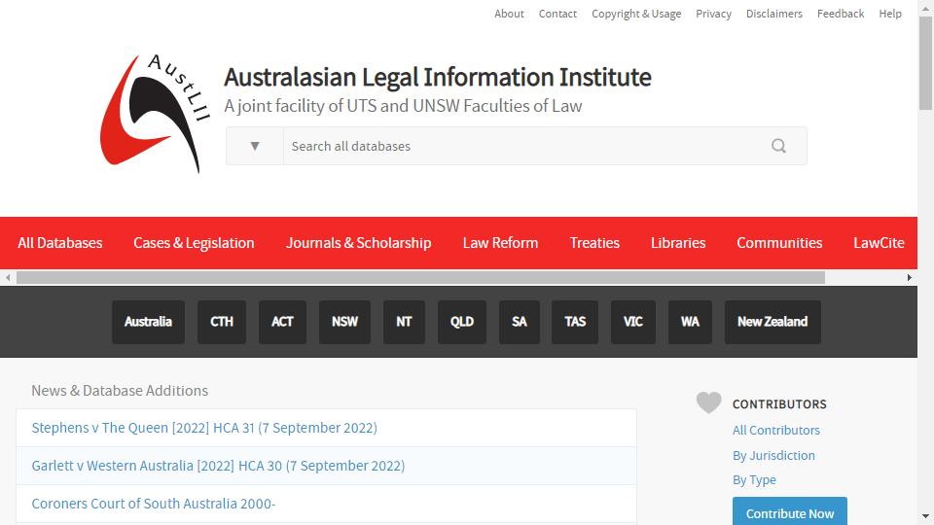Click the TAS jurisdiction button
934x525 pixels.
[x=575, y=322]
